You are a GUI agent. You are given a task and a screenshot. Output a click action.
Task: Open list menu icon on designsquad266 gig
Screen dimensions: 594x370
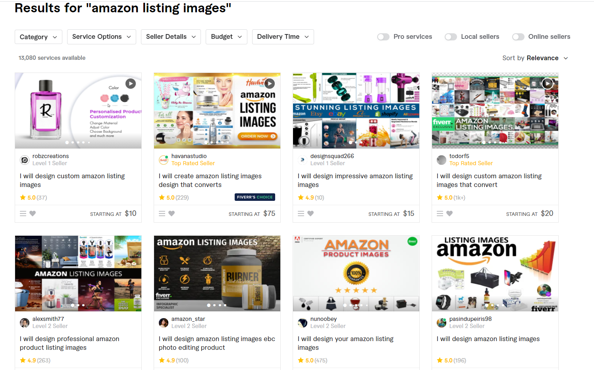click(x=301, y=214)
